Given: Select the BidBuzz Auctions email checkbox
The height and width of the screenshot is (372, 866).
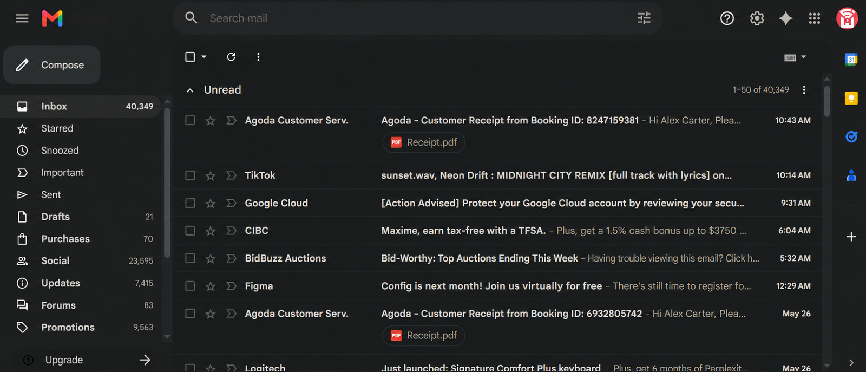Looking at the screenshot, I should (190, 258).
